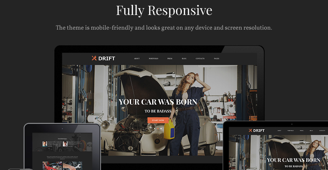Click the DRIFT logo text on the laptop mockup
Screen dimensions: 328x170
click(259, 131)
